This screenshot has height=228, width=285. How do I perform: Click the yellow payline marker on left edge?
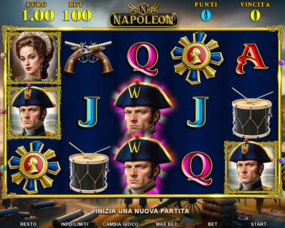click(x=3, y=55)
